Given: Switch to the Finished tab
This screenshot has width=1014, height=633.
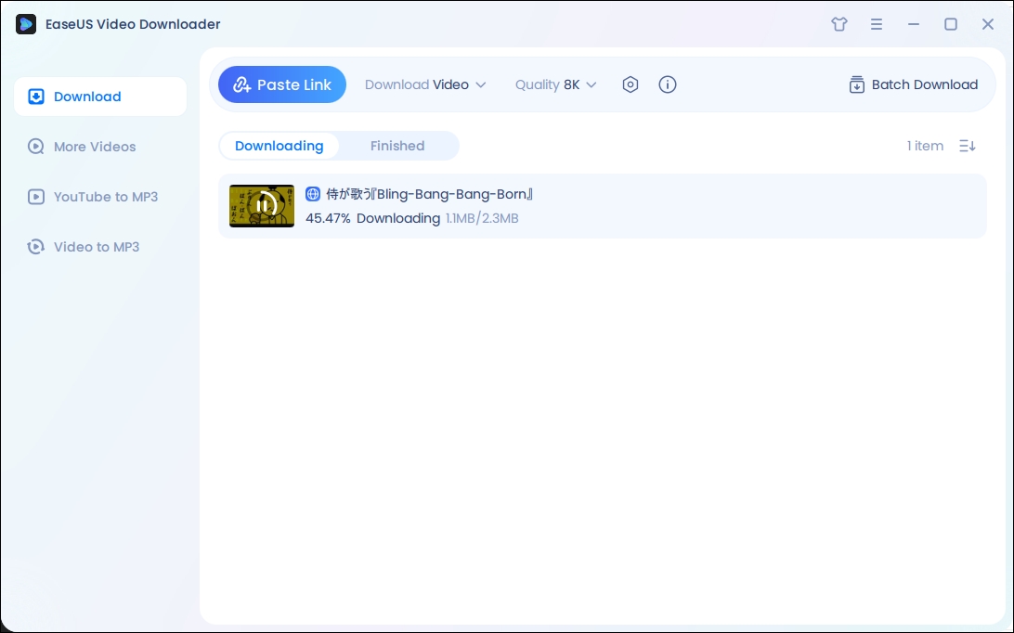Looking at the screenshot, I should coord(397,146).
